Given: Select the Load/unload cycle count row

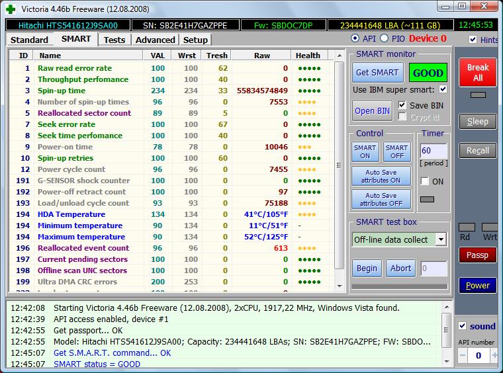Looking at the screenshot, I should [171, 203].
